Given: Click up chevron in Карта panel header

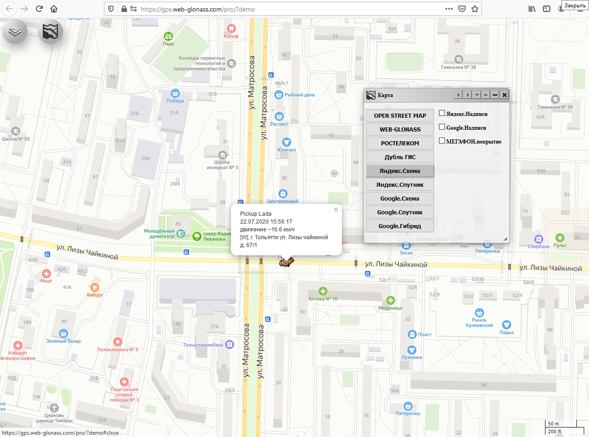Looking at the screenshot, I should 486,95.
